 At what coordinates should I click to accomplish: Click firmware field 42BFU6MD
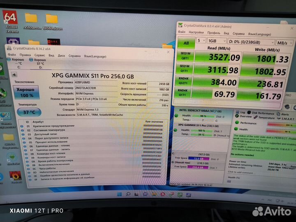(x=96, y=83)
